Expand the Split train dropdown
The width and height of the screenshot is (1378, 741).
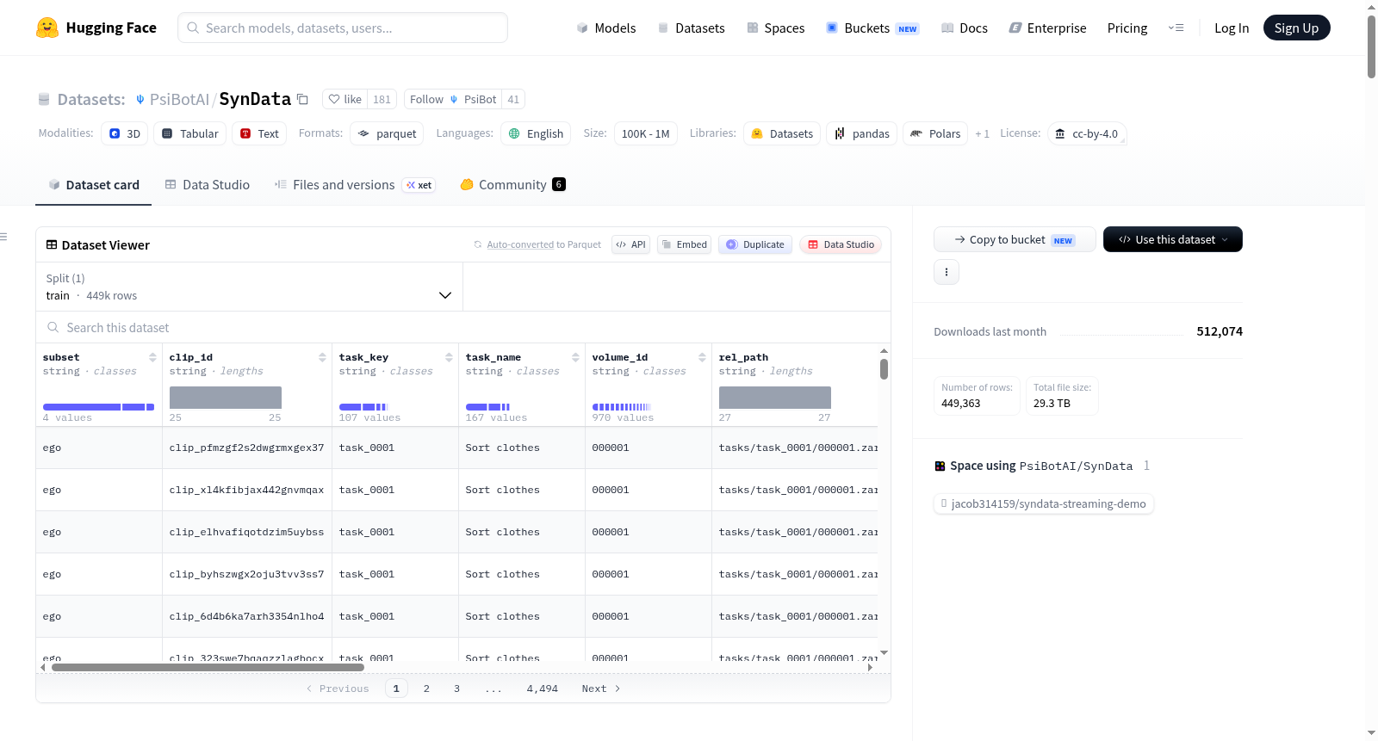(249, 287)
